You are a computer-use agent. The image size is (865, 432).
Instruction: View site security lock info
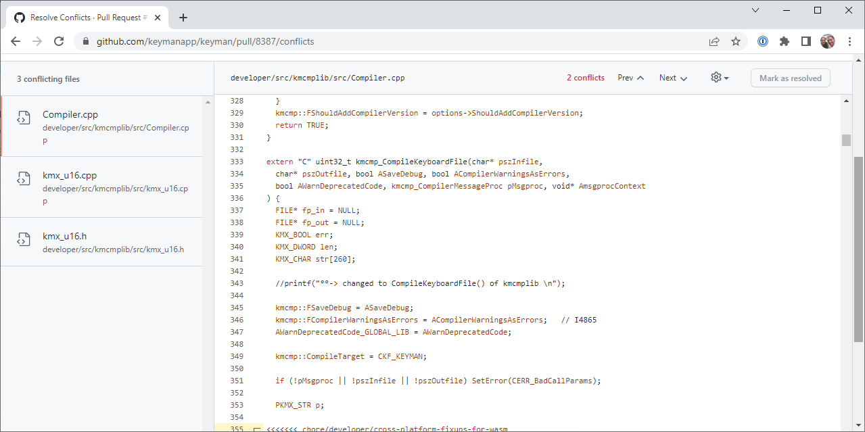[x=86, y=41]
